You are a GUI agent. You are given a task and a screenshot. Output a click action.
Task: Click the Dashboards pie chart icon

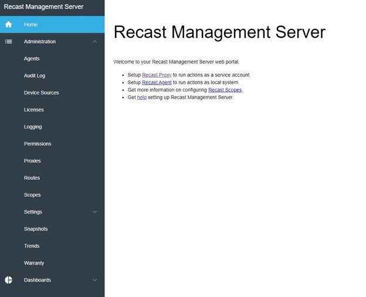pyautogui.click(x=8, y=280)
